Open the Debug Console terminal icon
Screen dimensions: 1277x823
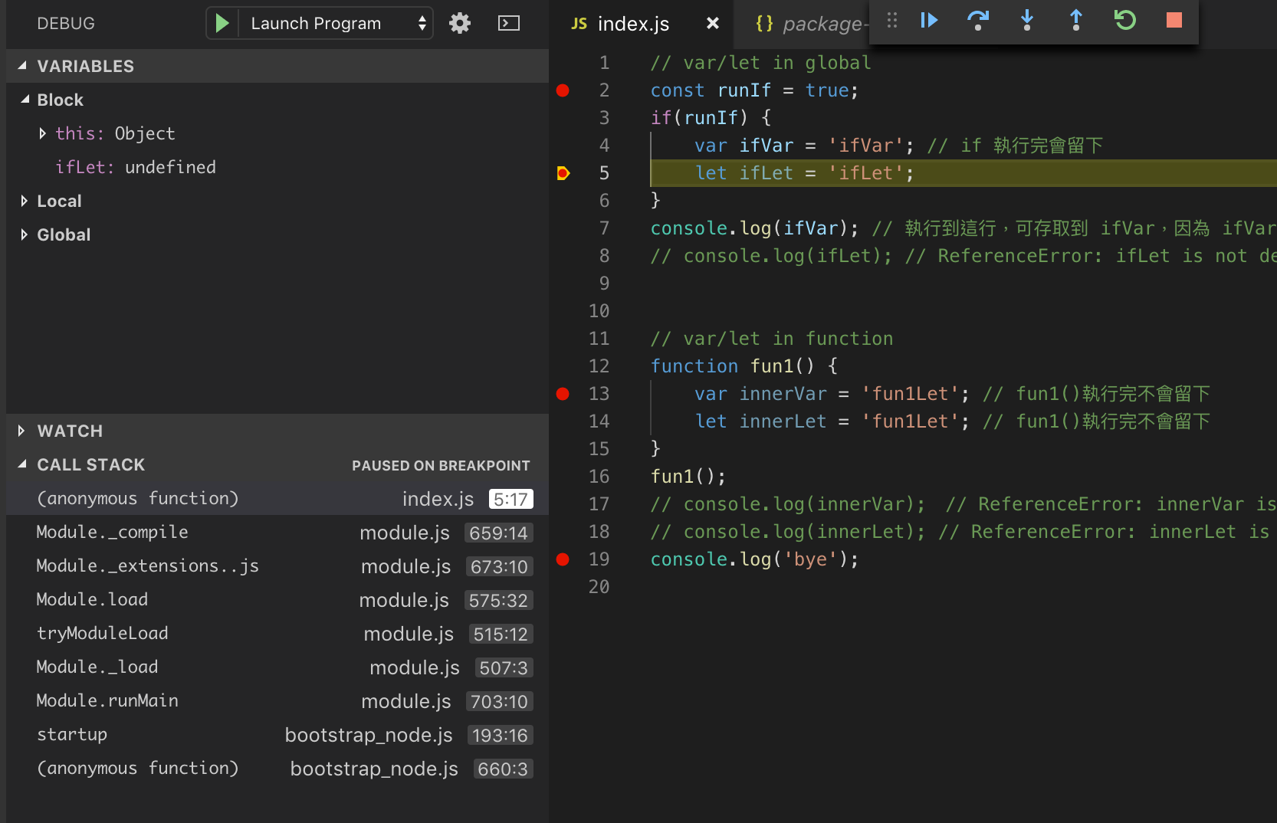pos(508,23)
